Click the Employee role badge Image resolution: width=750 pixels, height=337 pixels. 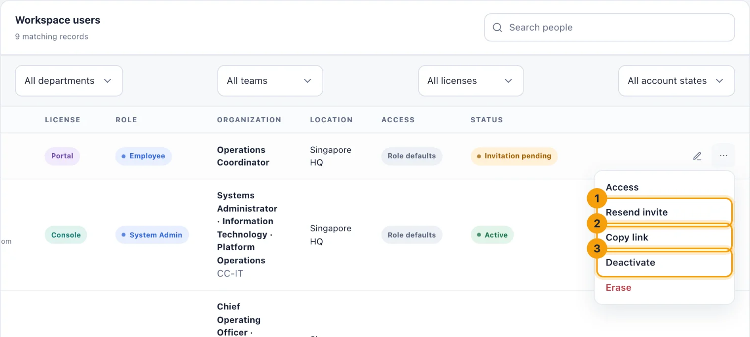click(x=144, y=156)
